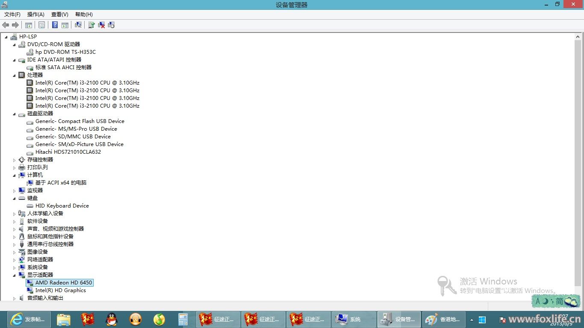Open the 查看(V) menu
The image size is (584, 328).
(59, 15)
